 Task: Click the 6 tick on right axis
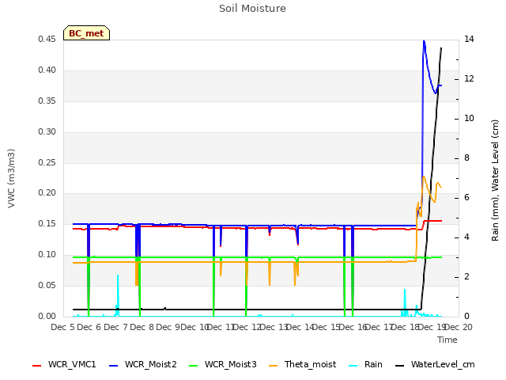tap(467, 198)
